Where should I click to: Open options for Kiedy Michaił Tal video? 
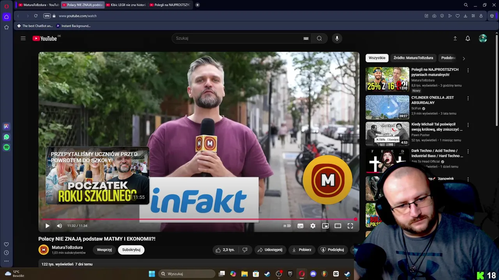[x=468, y=125]
